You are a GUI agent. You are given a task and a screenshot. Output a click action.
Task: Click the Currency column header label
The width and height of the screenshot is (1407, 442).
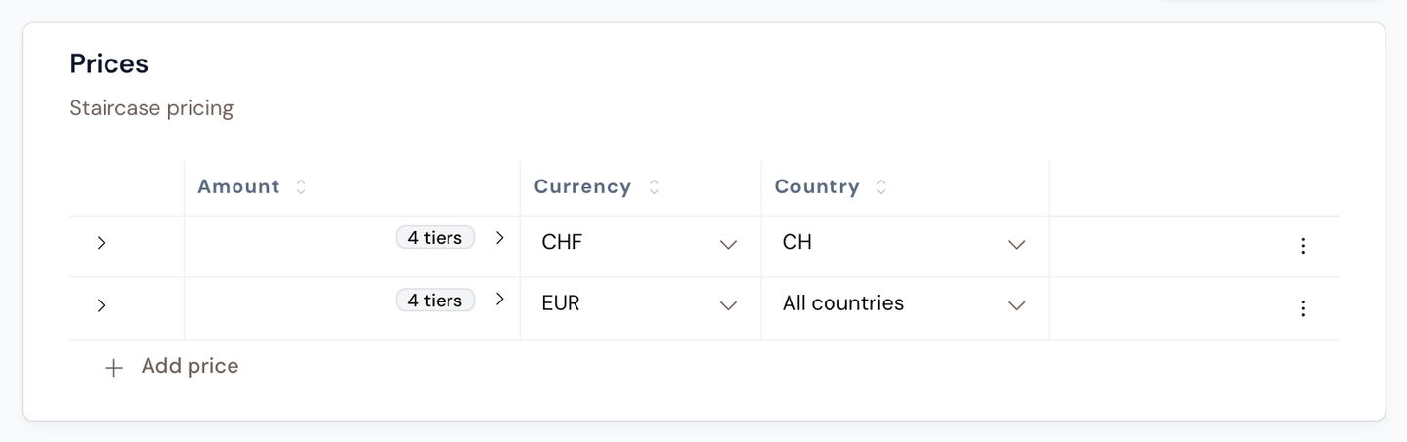[x=582, y=186]
